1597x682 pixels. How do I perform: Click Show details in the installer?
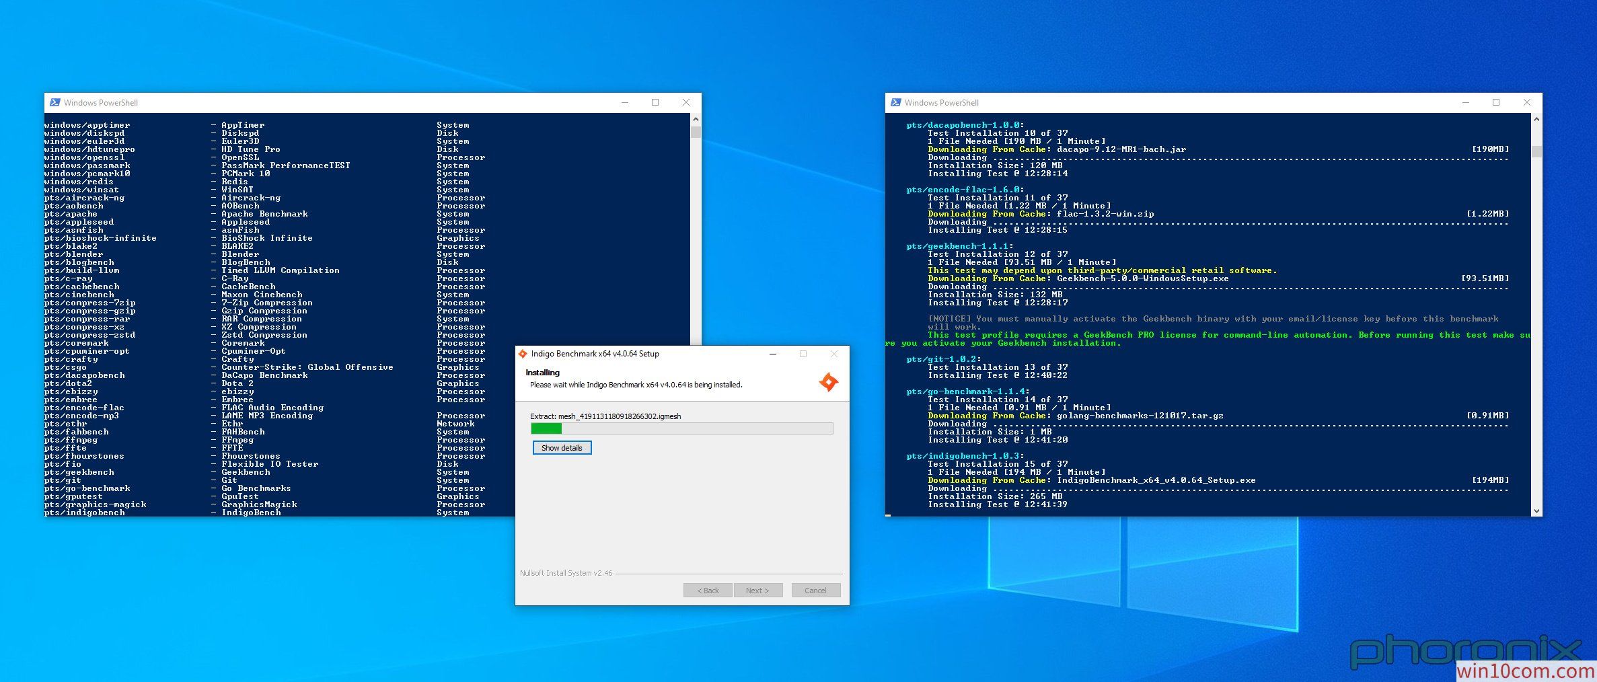coord(562,448)
